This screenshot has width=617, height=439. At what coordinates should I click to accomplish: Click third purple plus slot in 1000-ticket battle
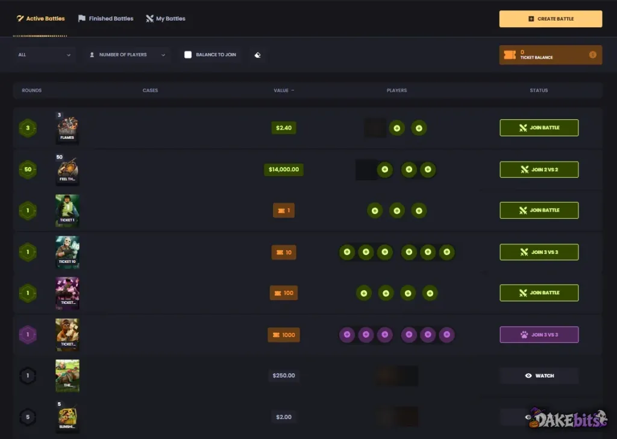tap(385, 335)
